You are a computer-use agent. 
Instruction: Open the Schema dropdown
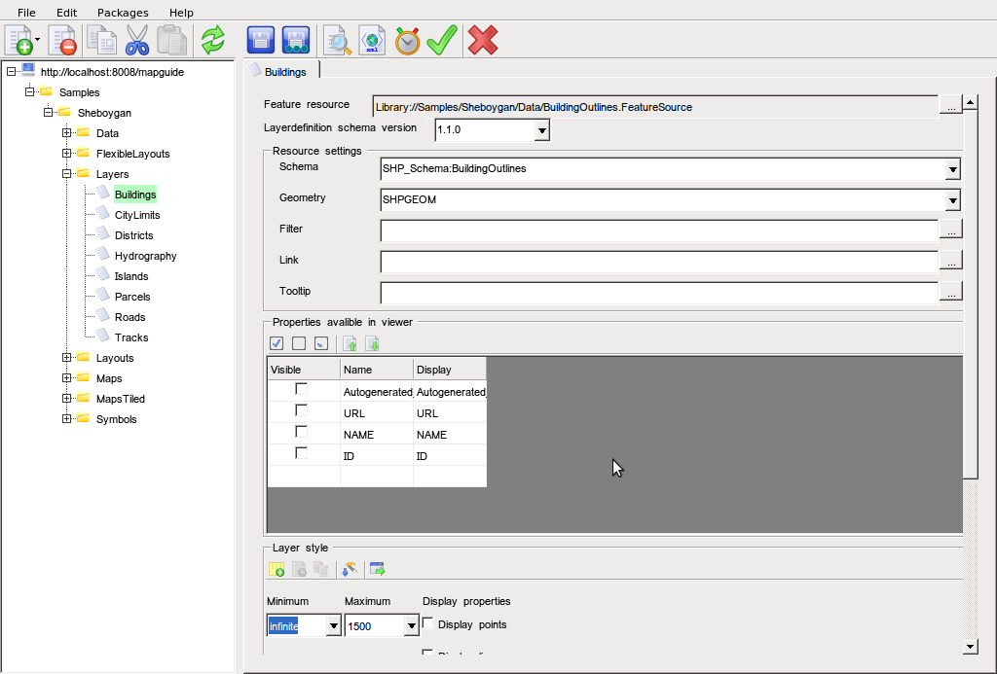click(952, 170)
